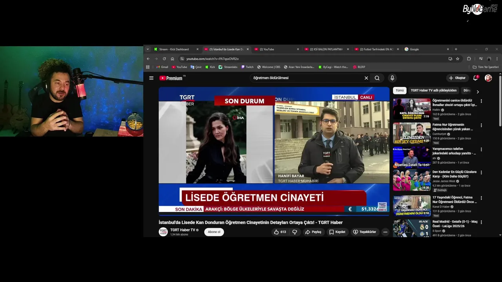Image resolution: width=502 pixels, height=282 pixels.
Task: Open a new browser tab
Action: pos(456,49)
